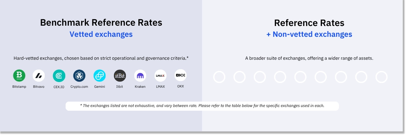Click the blue Vetted exchanges subtitle
This screenshot has width=406, height=135.
pos(101,34)
